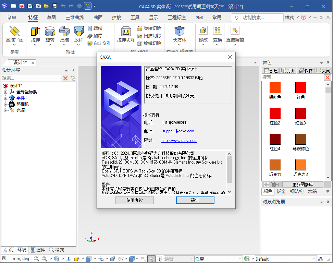Screen dimensions: 333x263
Task: Choose the 红色4 color swatch
Action: (x=275, y=139)
